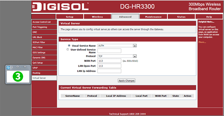Follow the More... link in Helpful Hints

(x=202, y=42)
